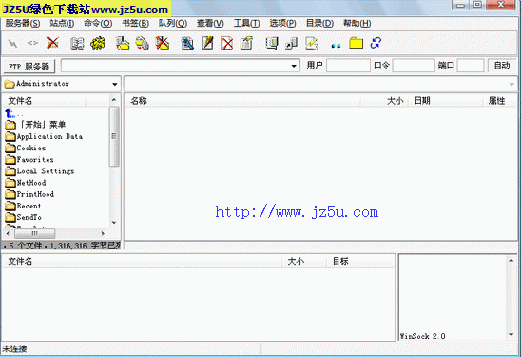Select the NetHood folder
The width and height of the screenshot is (521, 357).
pyautogui.click(x=26, y=183)
